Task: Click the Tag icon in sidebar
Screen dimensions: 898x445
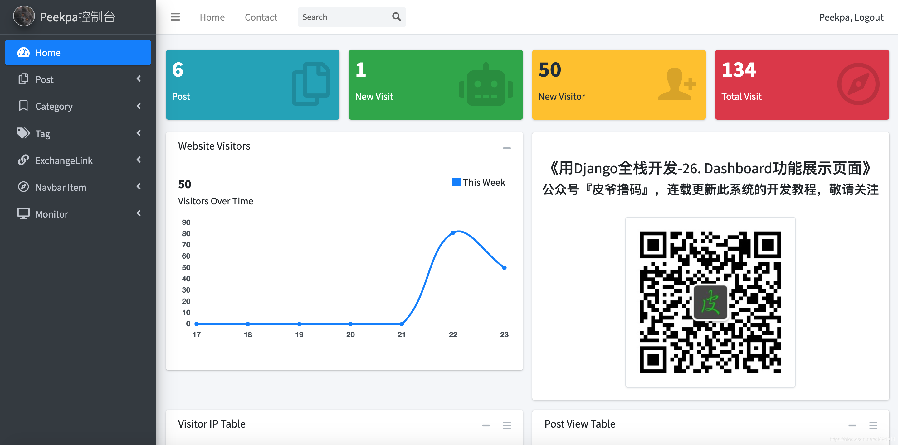Action: (23, 133)
